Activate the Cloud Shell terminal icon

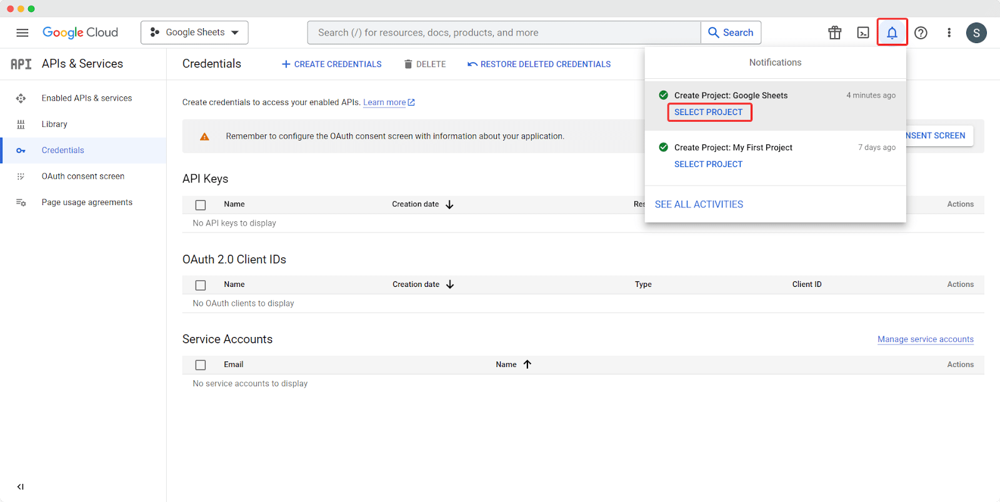tap(863, 33)
